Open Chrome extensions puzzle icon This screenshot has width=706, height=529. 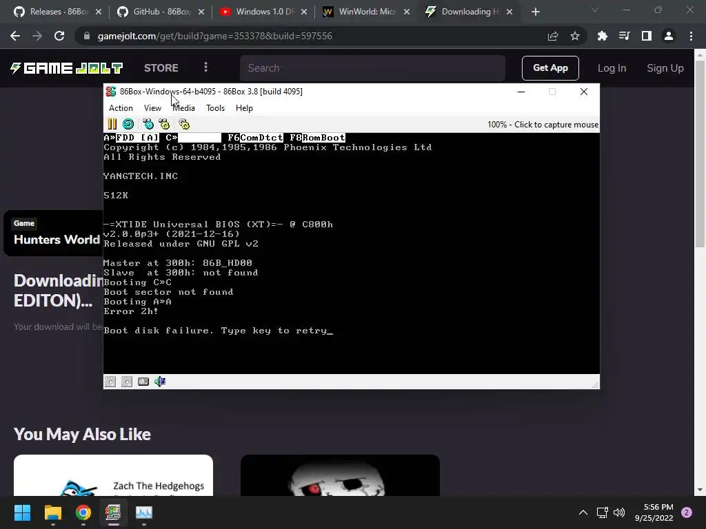[x=602, y=36]
